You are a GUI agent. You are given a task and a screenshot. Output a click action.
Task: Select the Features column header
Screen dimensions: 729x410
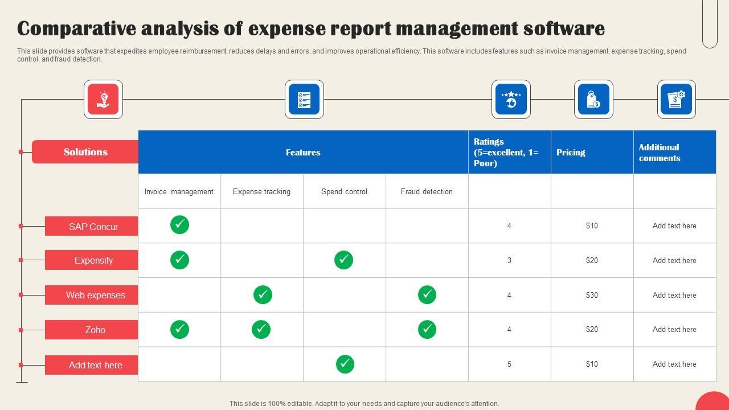(x=303, y=153)
